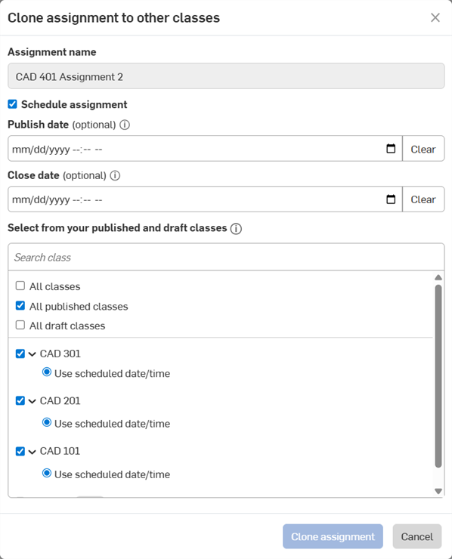
Task: Uncheck the Schedule assignment checkbox
Action: pyautogui.click(x=13, y=104)
